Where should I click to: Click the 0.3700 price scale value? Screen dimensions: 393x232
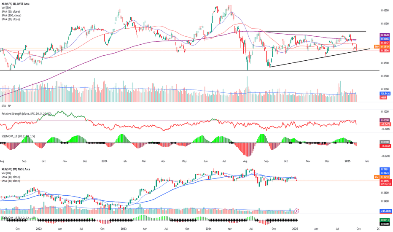[x=385, y=76]
